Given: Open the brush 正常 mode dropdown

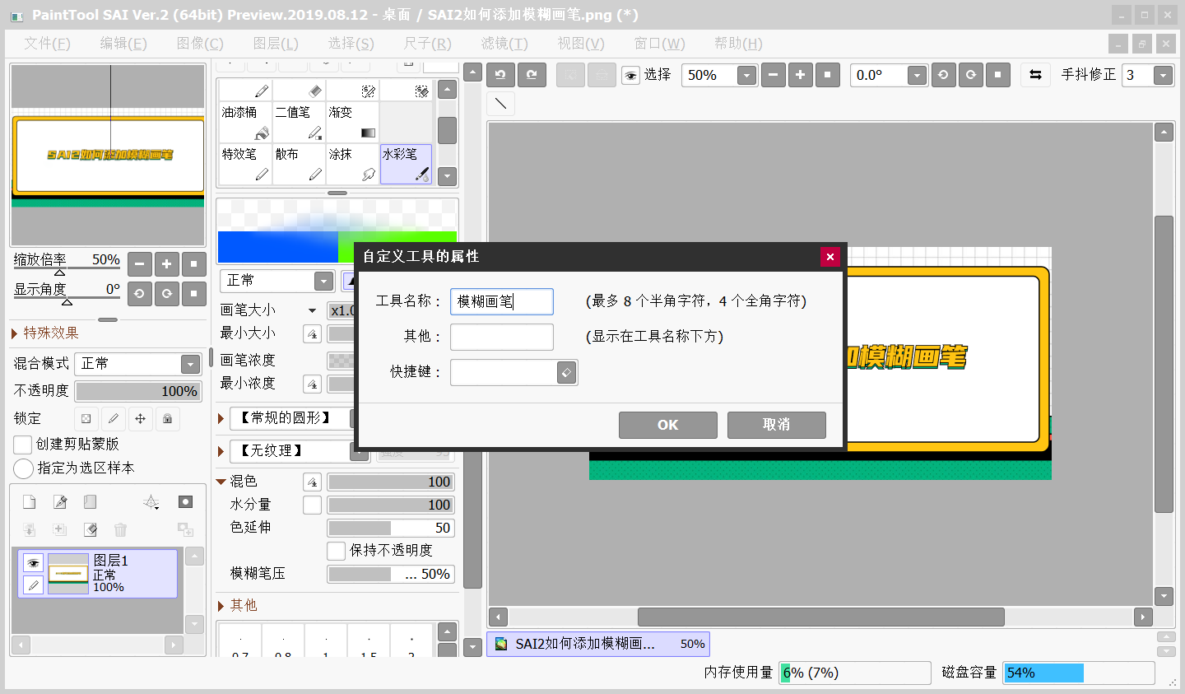Looking at the screenshot, I should [x=324, y=281].
